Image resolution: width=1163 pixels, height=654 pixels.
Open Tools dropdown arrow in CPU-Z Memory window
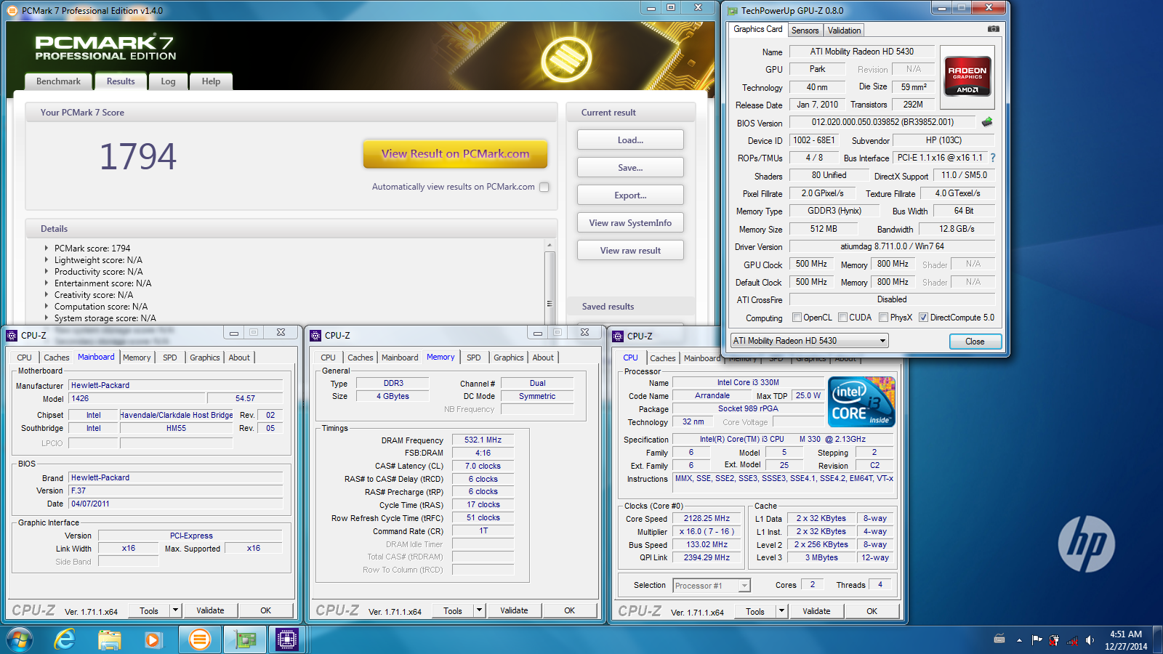click(479, 610)
